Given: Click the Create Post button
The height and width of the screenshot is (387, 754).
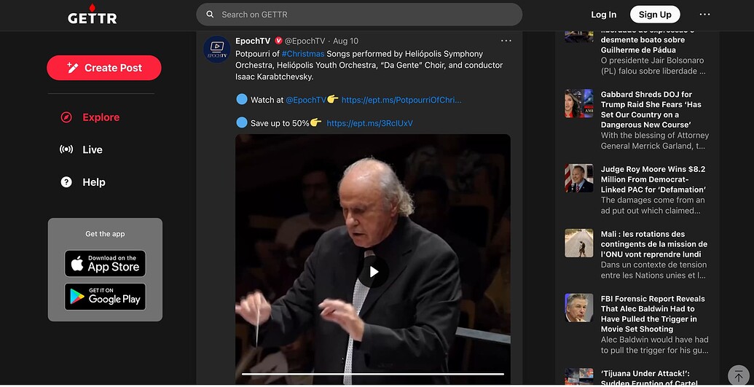Looking at the screenshot, I should coord(104,68).
